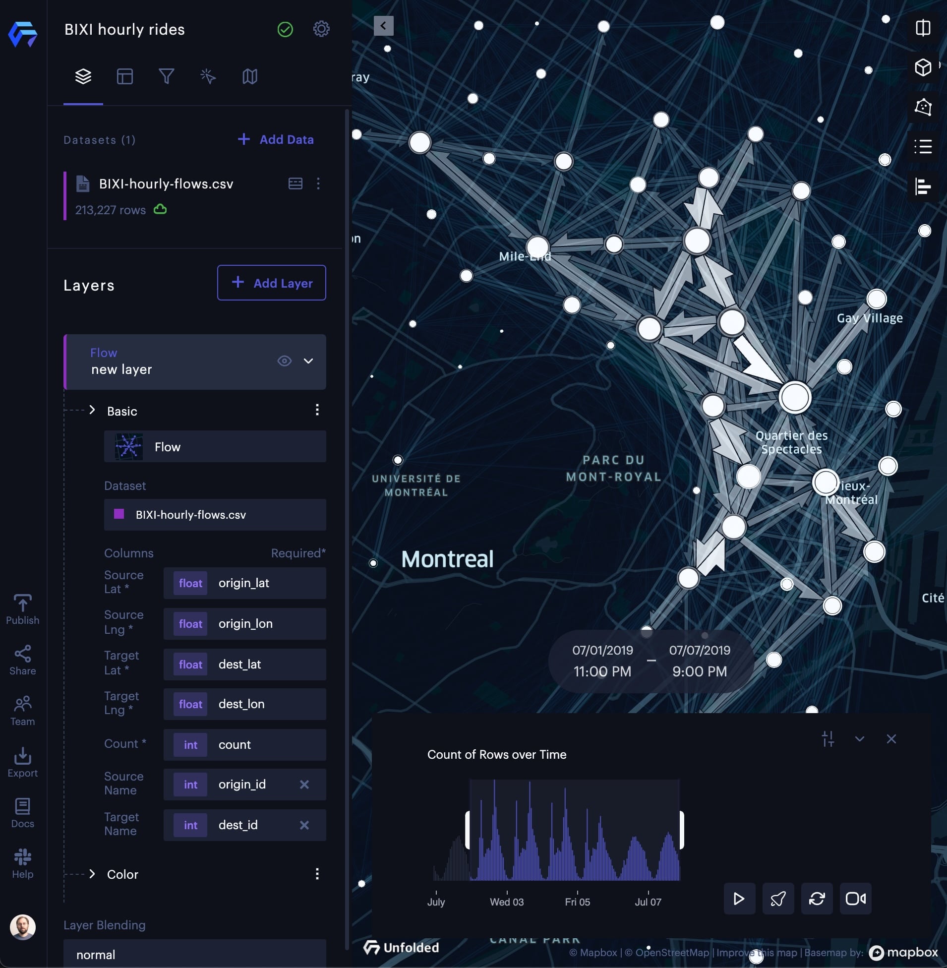The width and height of the screenshot is (947, 968).
Task: Click the cloud sync icon beside row count
Action: [x=160, y=209]
